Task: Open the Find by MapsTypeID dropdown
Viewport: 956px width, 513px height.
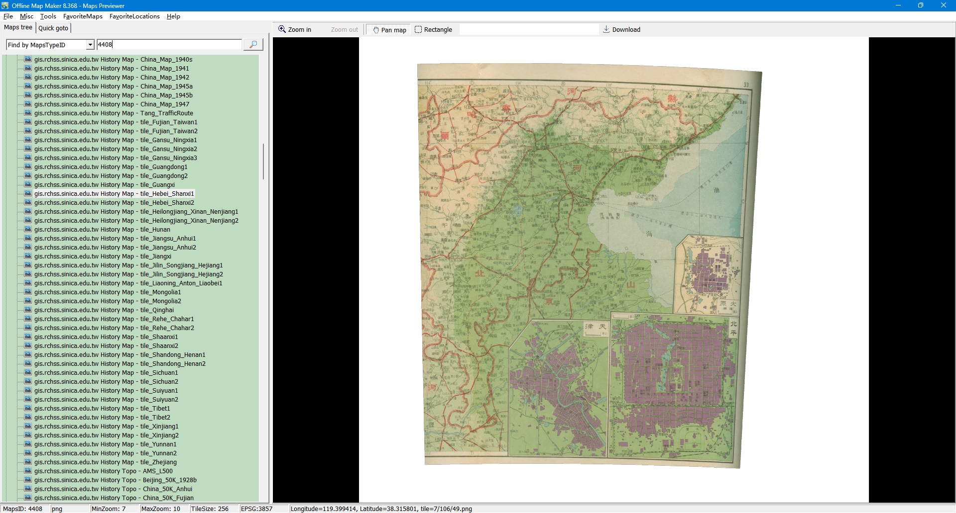Action: click(90, 45)
